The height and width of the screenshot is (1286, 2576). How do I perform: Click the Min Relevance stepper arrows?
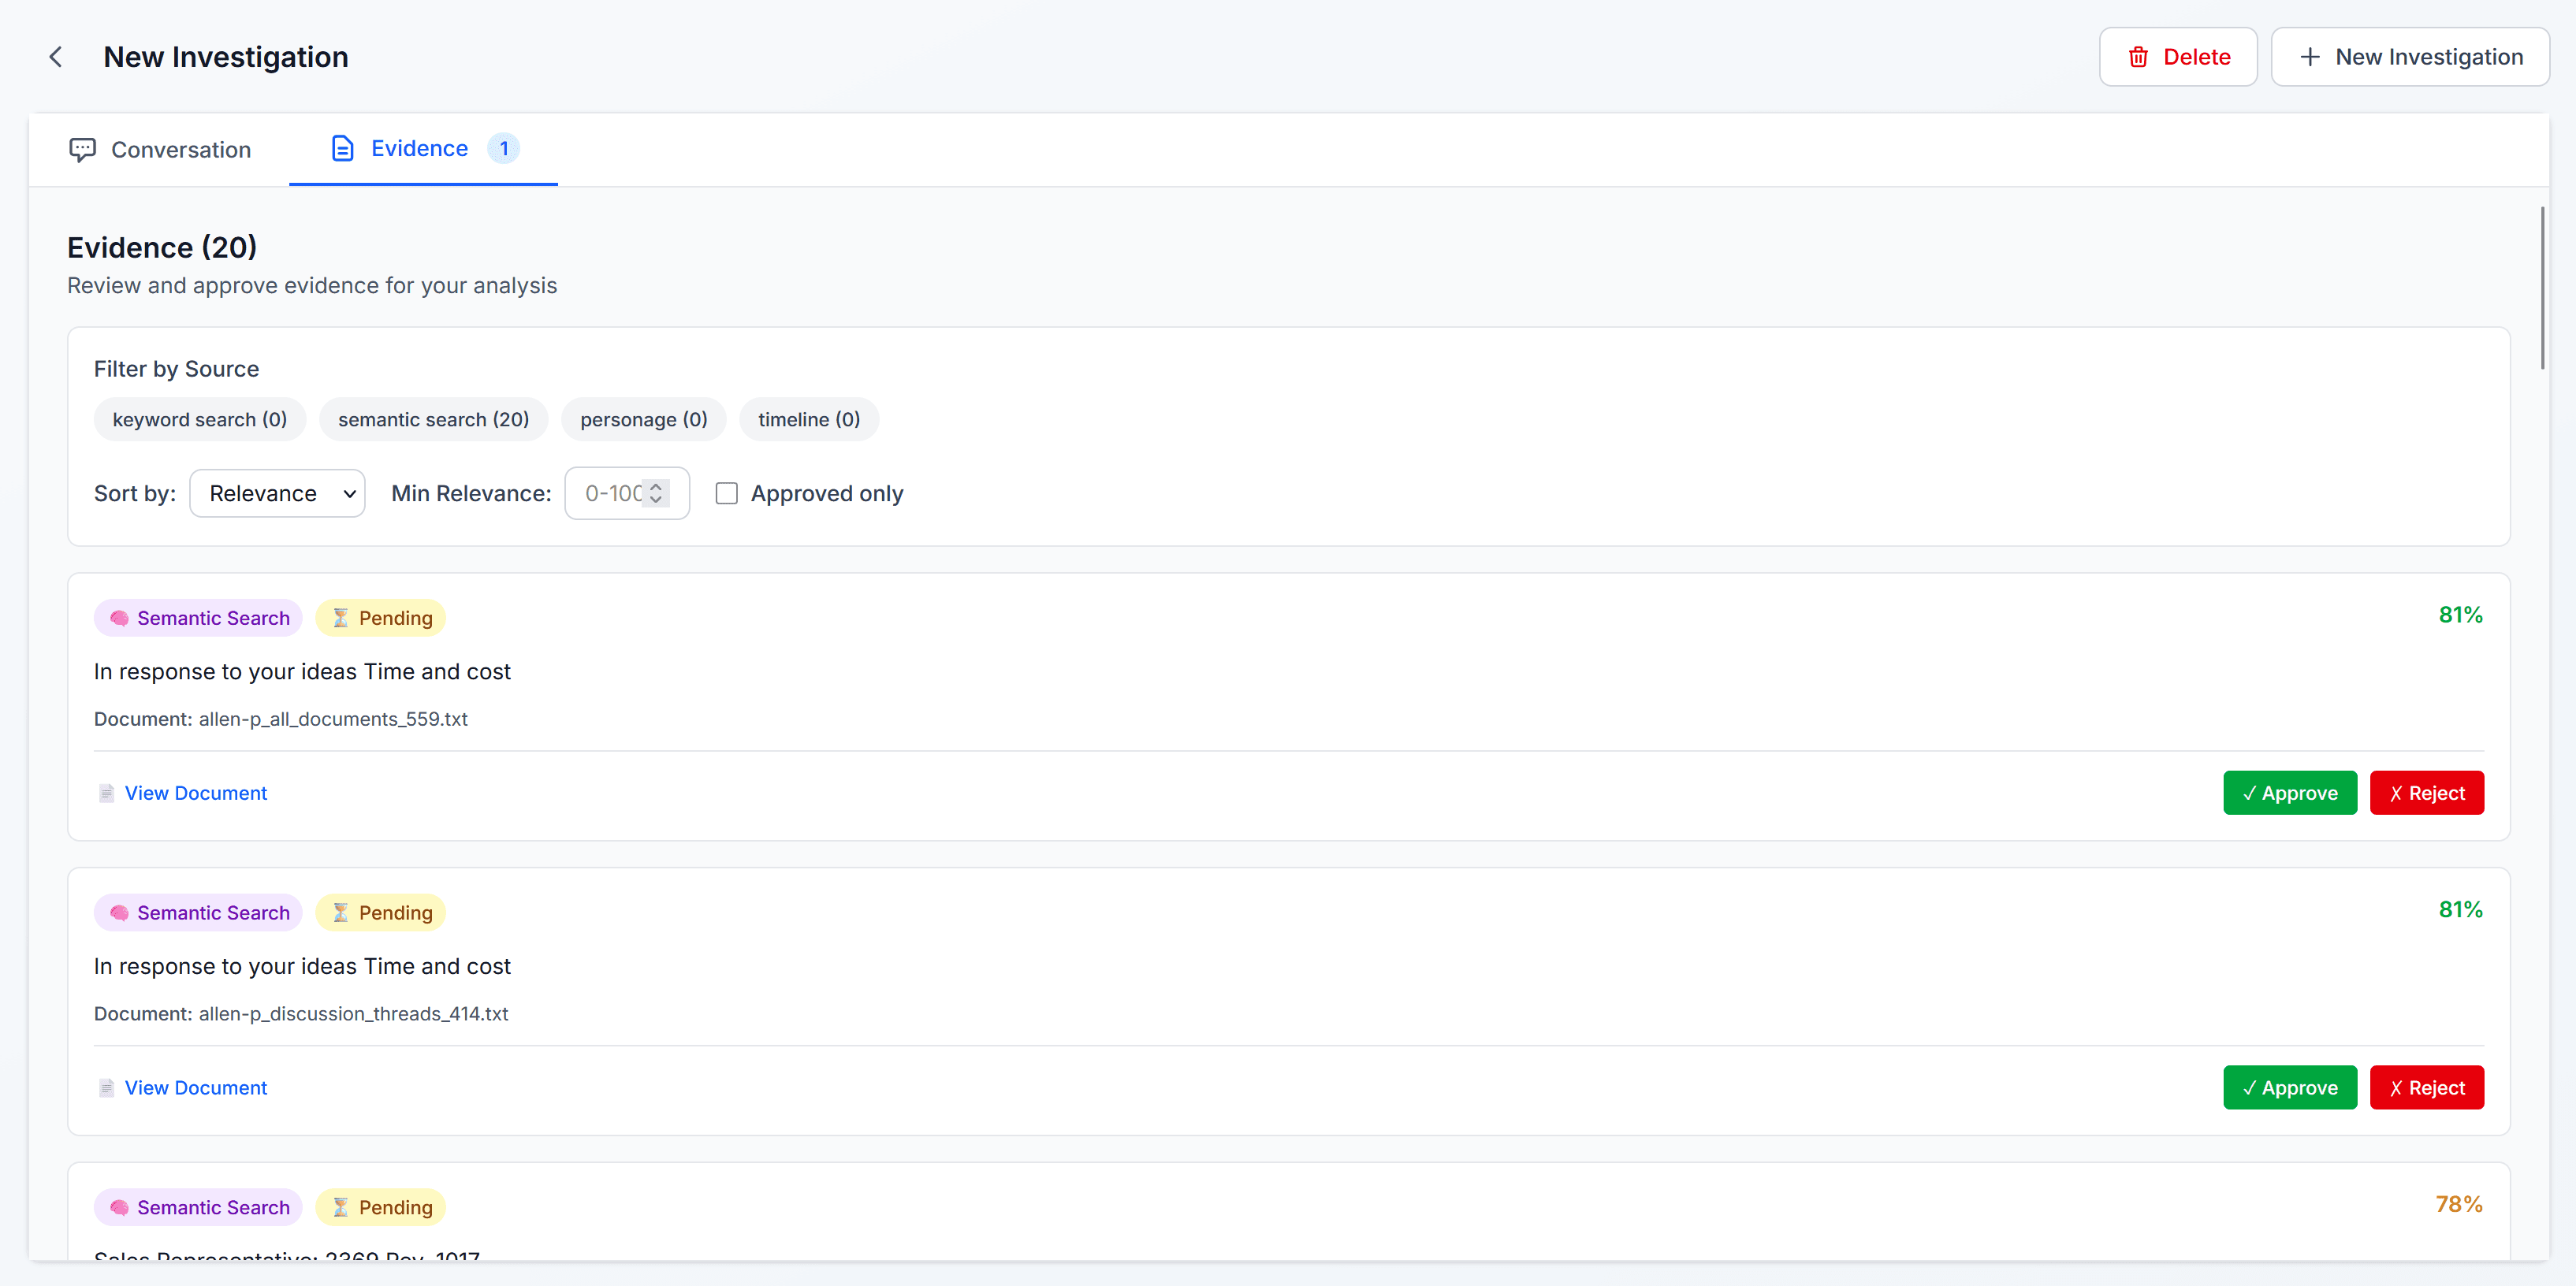tap(656, 494)
